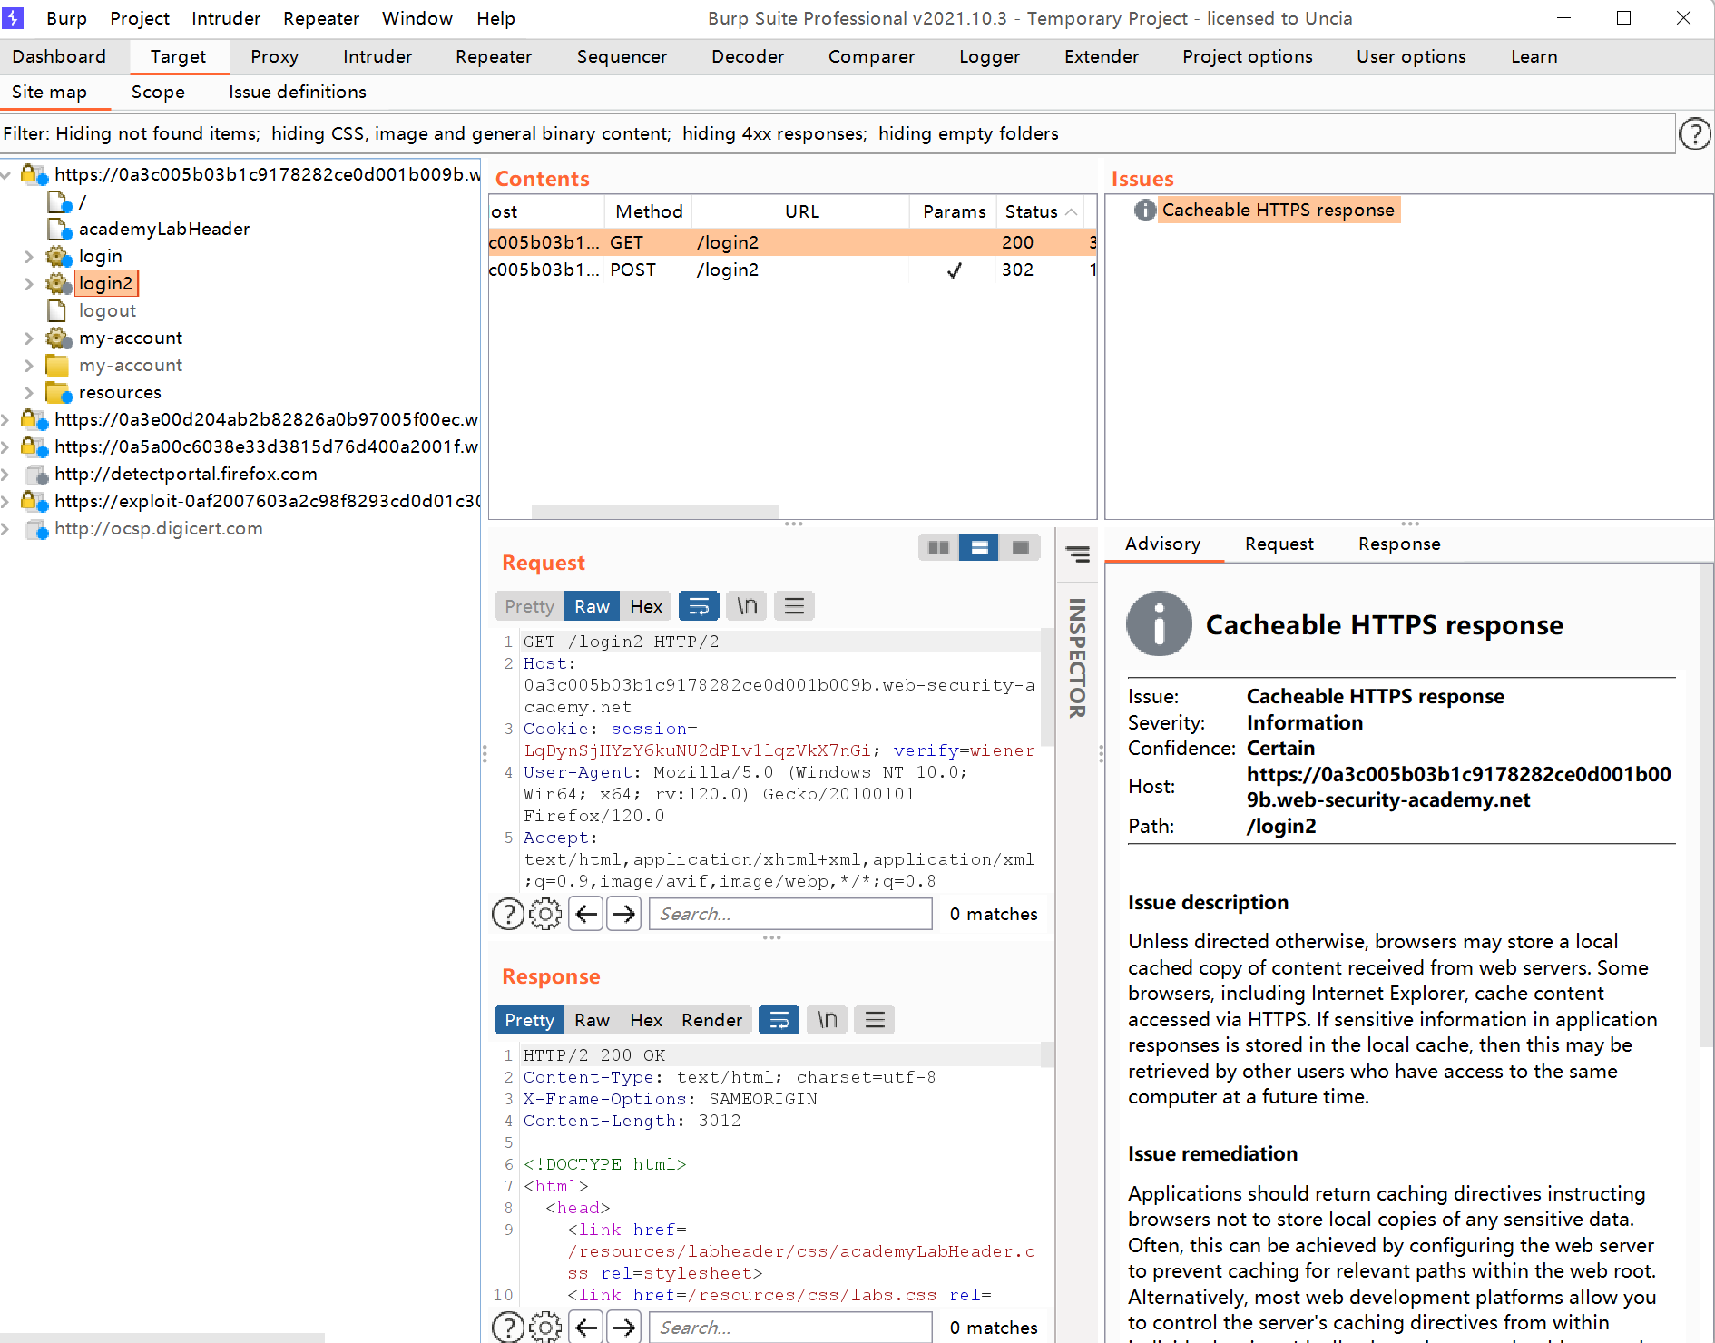Go to next match in Request search

coord(624,914)
